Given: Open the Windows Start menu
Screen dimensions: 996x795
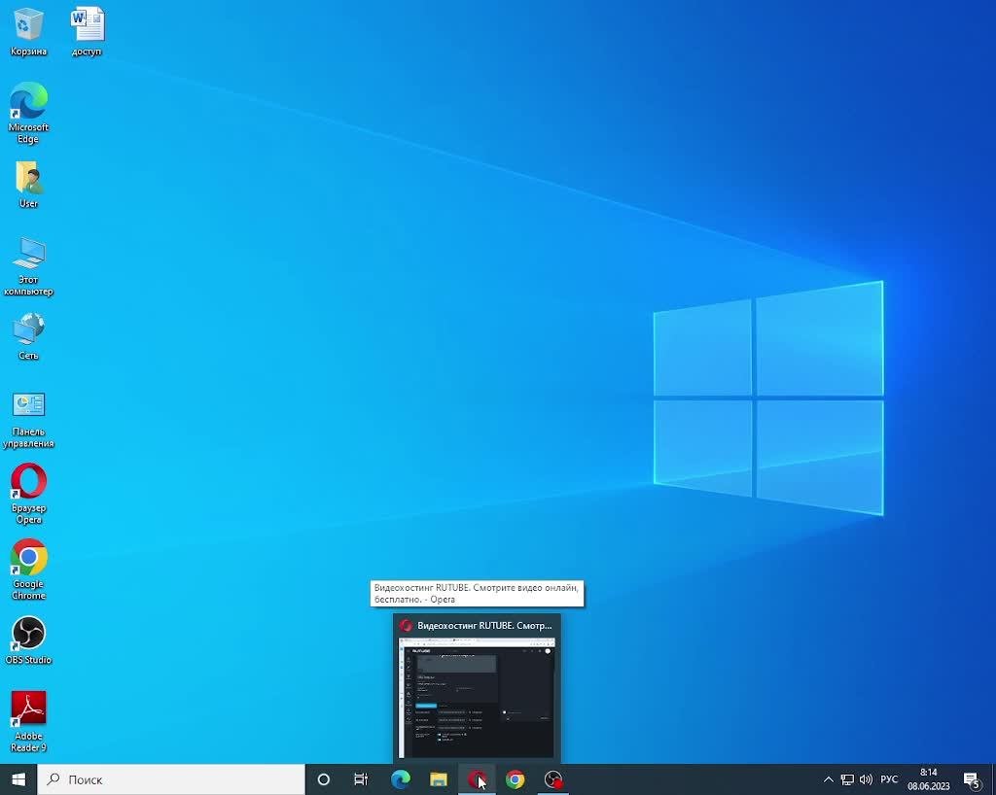Looking at the screenshot, I should tap(18, 779).
